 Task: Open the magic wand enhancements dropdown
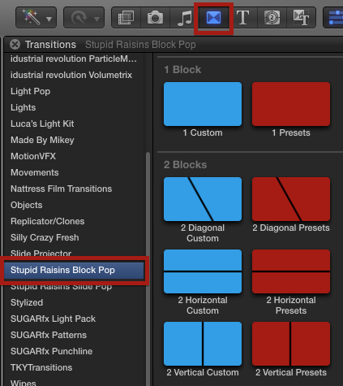pyautogui.click(x=36, y=18)
